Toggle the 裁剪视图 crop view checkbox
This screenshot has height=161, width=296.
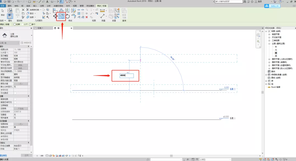point(15,99)
